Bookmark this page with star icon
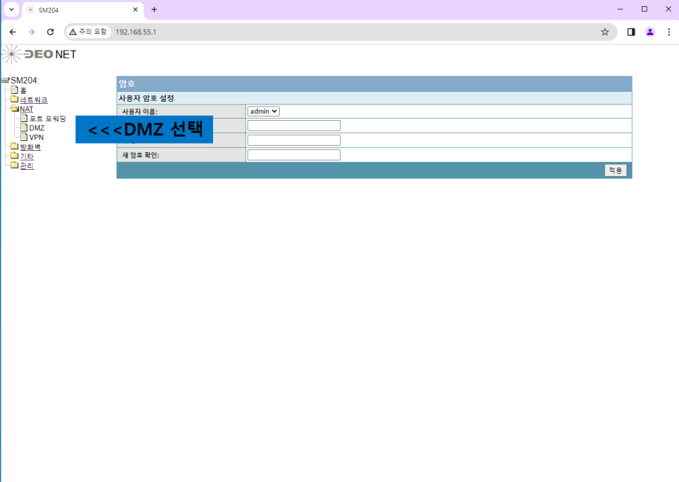This screenshot has width=679, height=482. point(605,32)
